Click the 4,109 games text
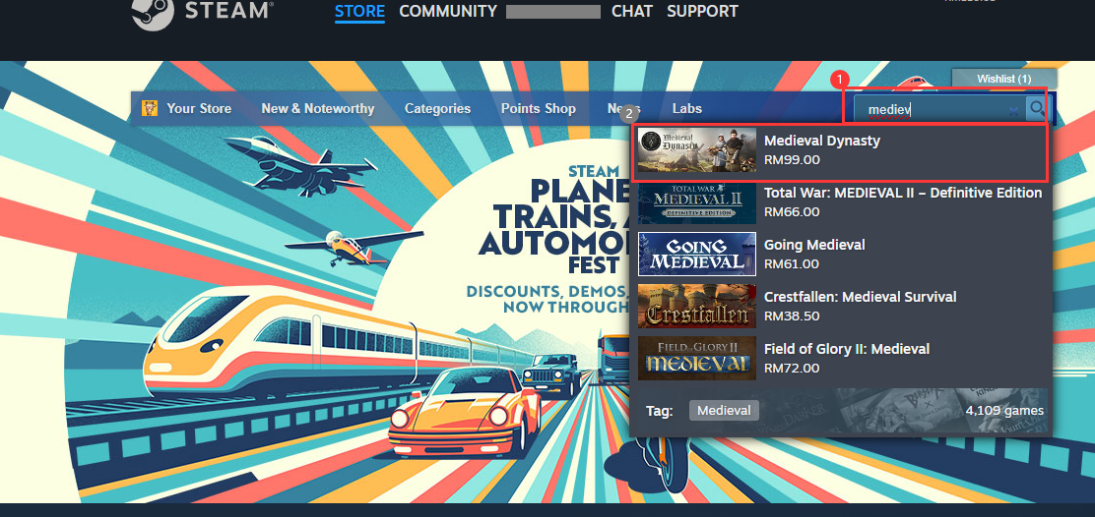 [x=1004, y=411]
